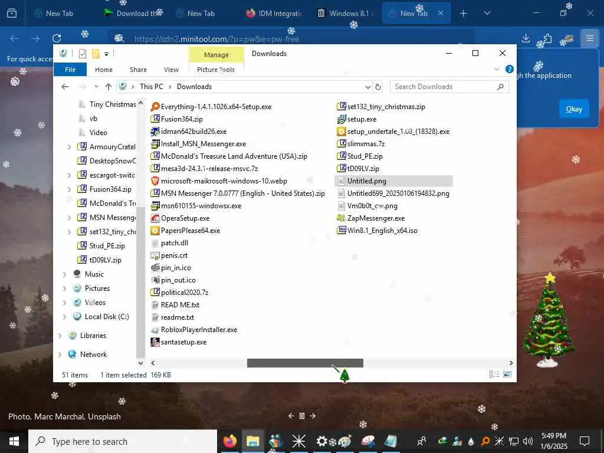Select microsoft-maikrosoft-windows-10.webp file
Viewport: 604px width, 453px height.
[218, 181]
